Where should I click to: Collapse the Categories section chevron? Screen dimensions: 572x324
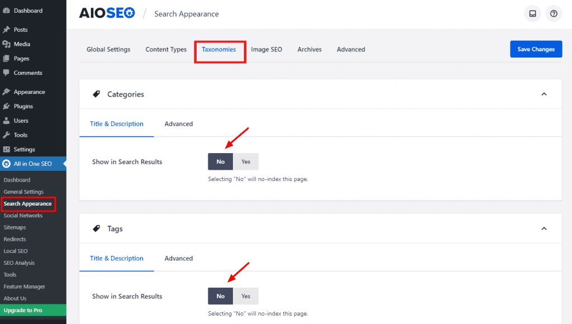(544, 94)
